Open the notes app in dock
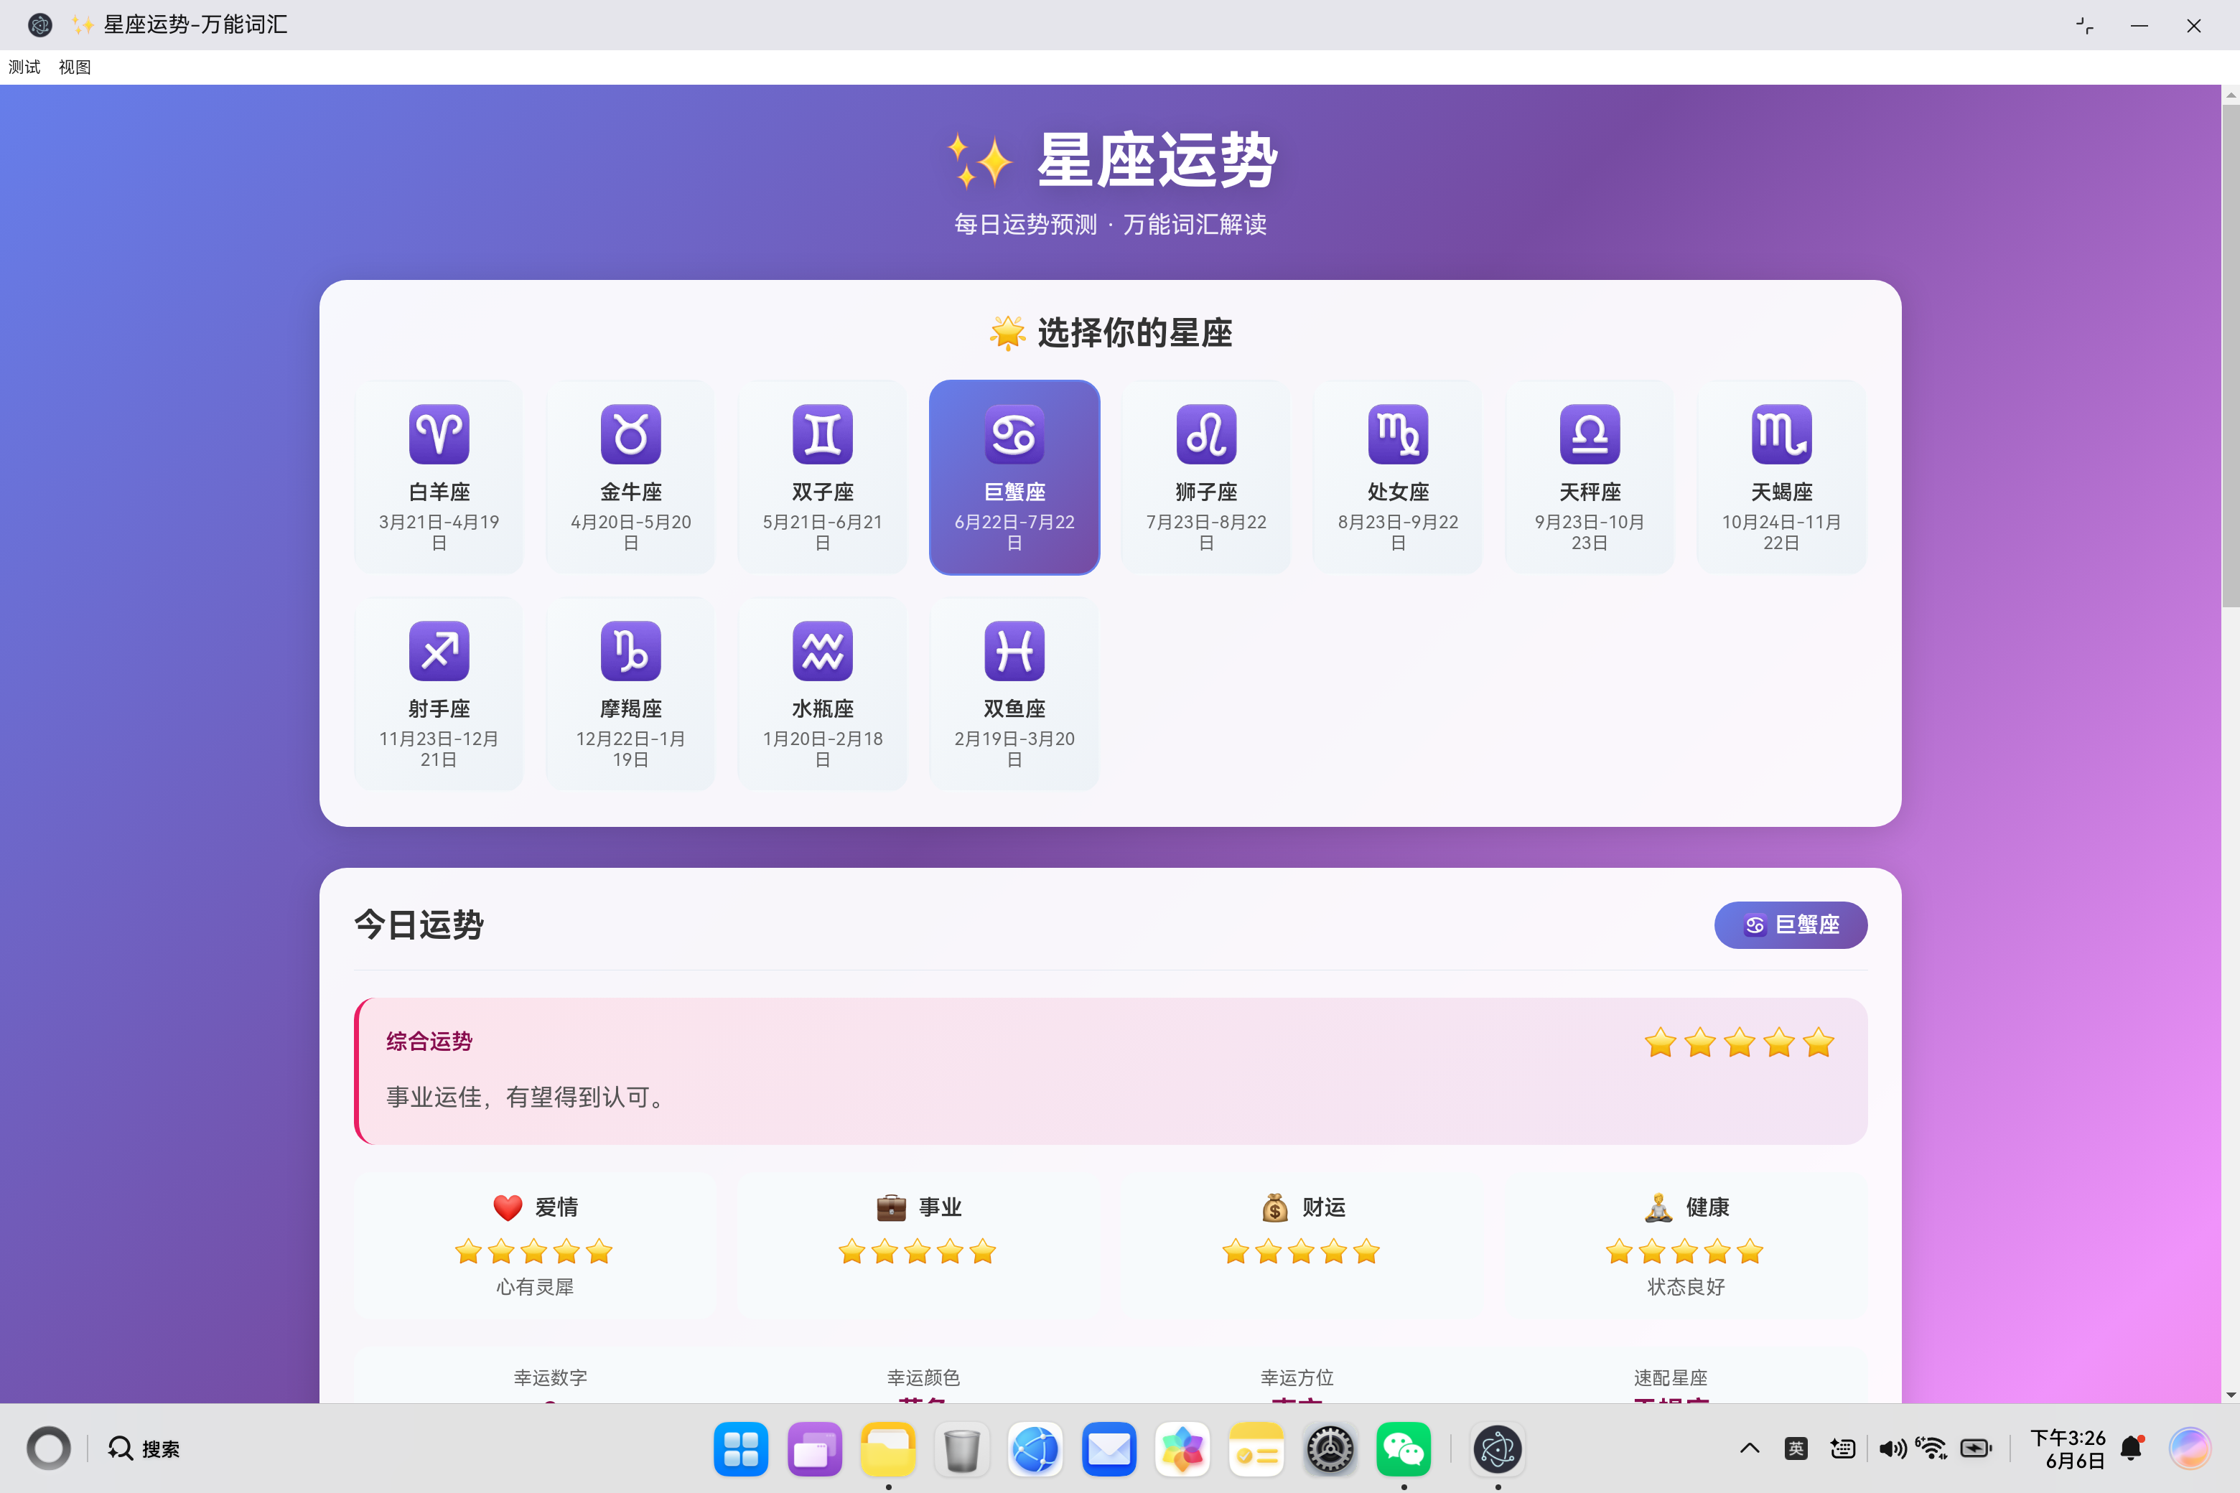2240x1493 pixels. click(x=1256, y=1448)
